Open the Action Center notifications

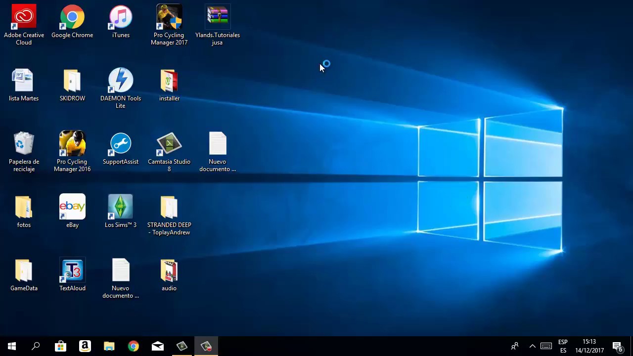[618, 346]
